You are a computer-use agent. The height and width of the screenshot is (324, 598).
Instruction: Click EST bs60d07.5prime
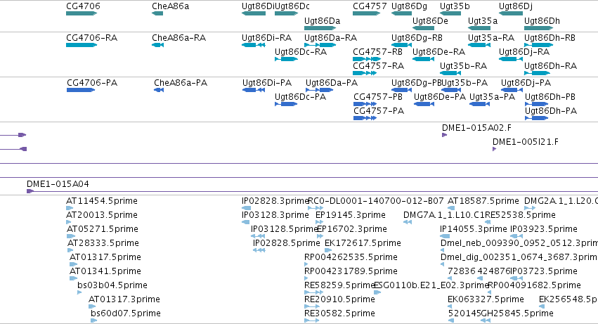(x=94, y=320)
